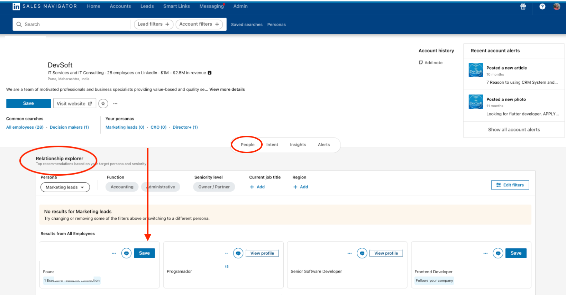Star the DevSoft account
The image size is (566, 295).
[x=103, y=104]
